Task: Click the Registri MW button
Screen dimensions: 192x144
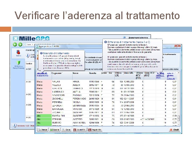Action: coord(95,130)
